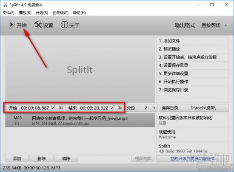This screenshot has width=234, height=172.
Task: Click status bar text 235.34KB, 00:00:30.123, MP3
Action: [x=31, y=168]
